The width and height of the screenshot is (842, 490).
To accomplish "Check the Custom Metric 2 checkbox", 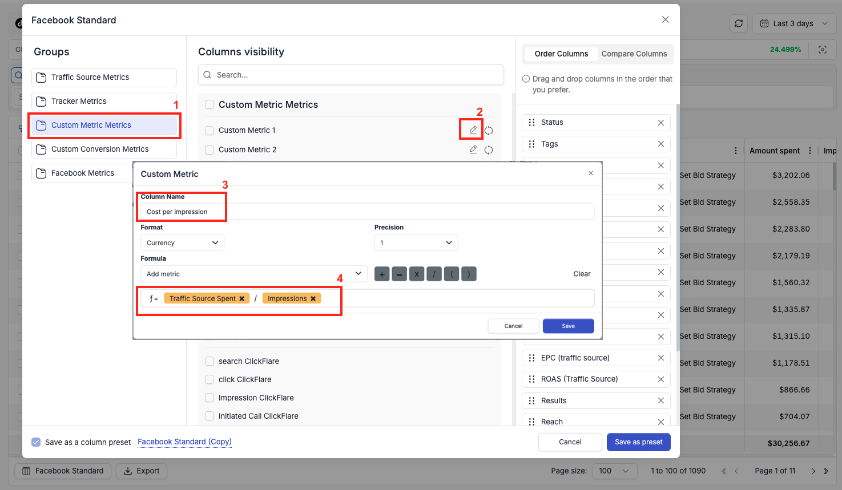I will (x=210, y=149).
